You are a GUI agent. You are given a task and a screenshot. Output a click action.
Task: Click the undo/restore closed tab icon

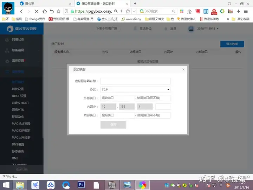[x=52, y=11]
